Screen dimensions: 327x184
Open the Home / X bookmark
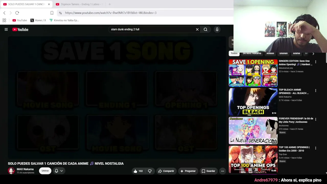[x=38, y=20]
